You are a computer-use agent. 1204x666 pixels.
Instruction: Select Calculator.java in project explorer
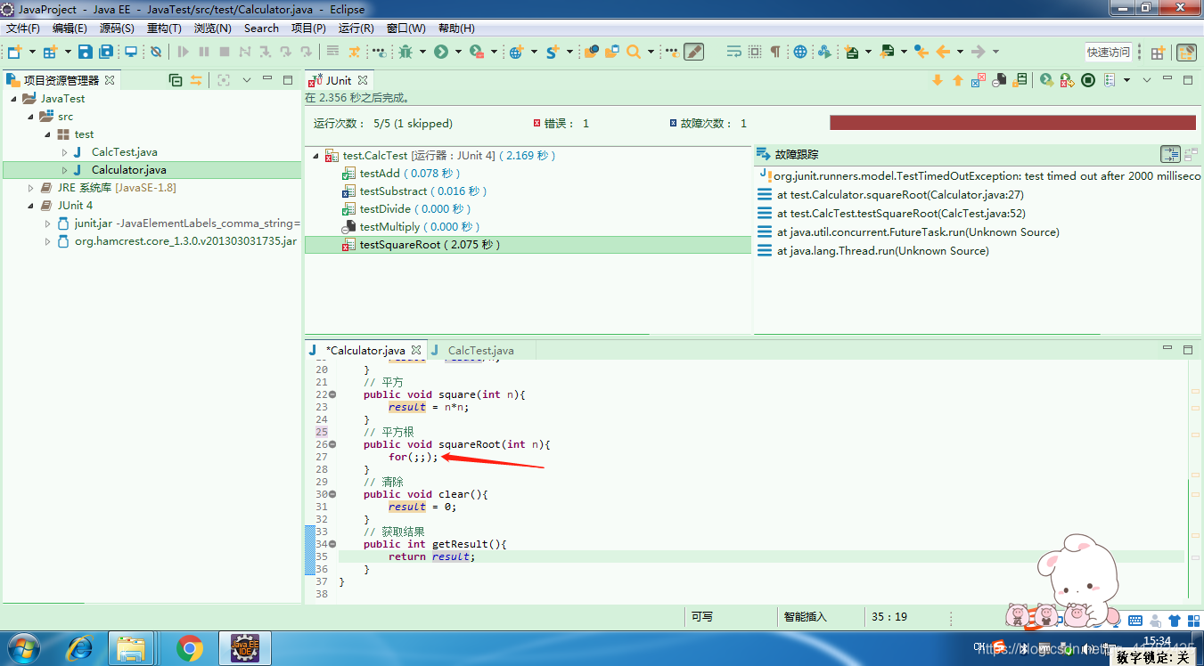tap(128, 170)
